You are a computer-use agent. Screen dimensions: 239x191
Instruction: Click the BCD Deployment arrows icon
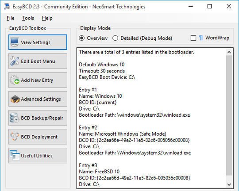coord(15,137)
